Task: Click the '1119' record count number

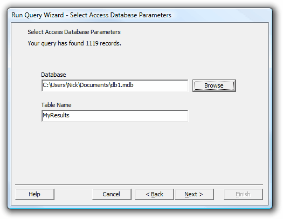Action: [x=92, y=43]
